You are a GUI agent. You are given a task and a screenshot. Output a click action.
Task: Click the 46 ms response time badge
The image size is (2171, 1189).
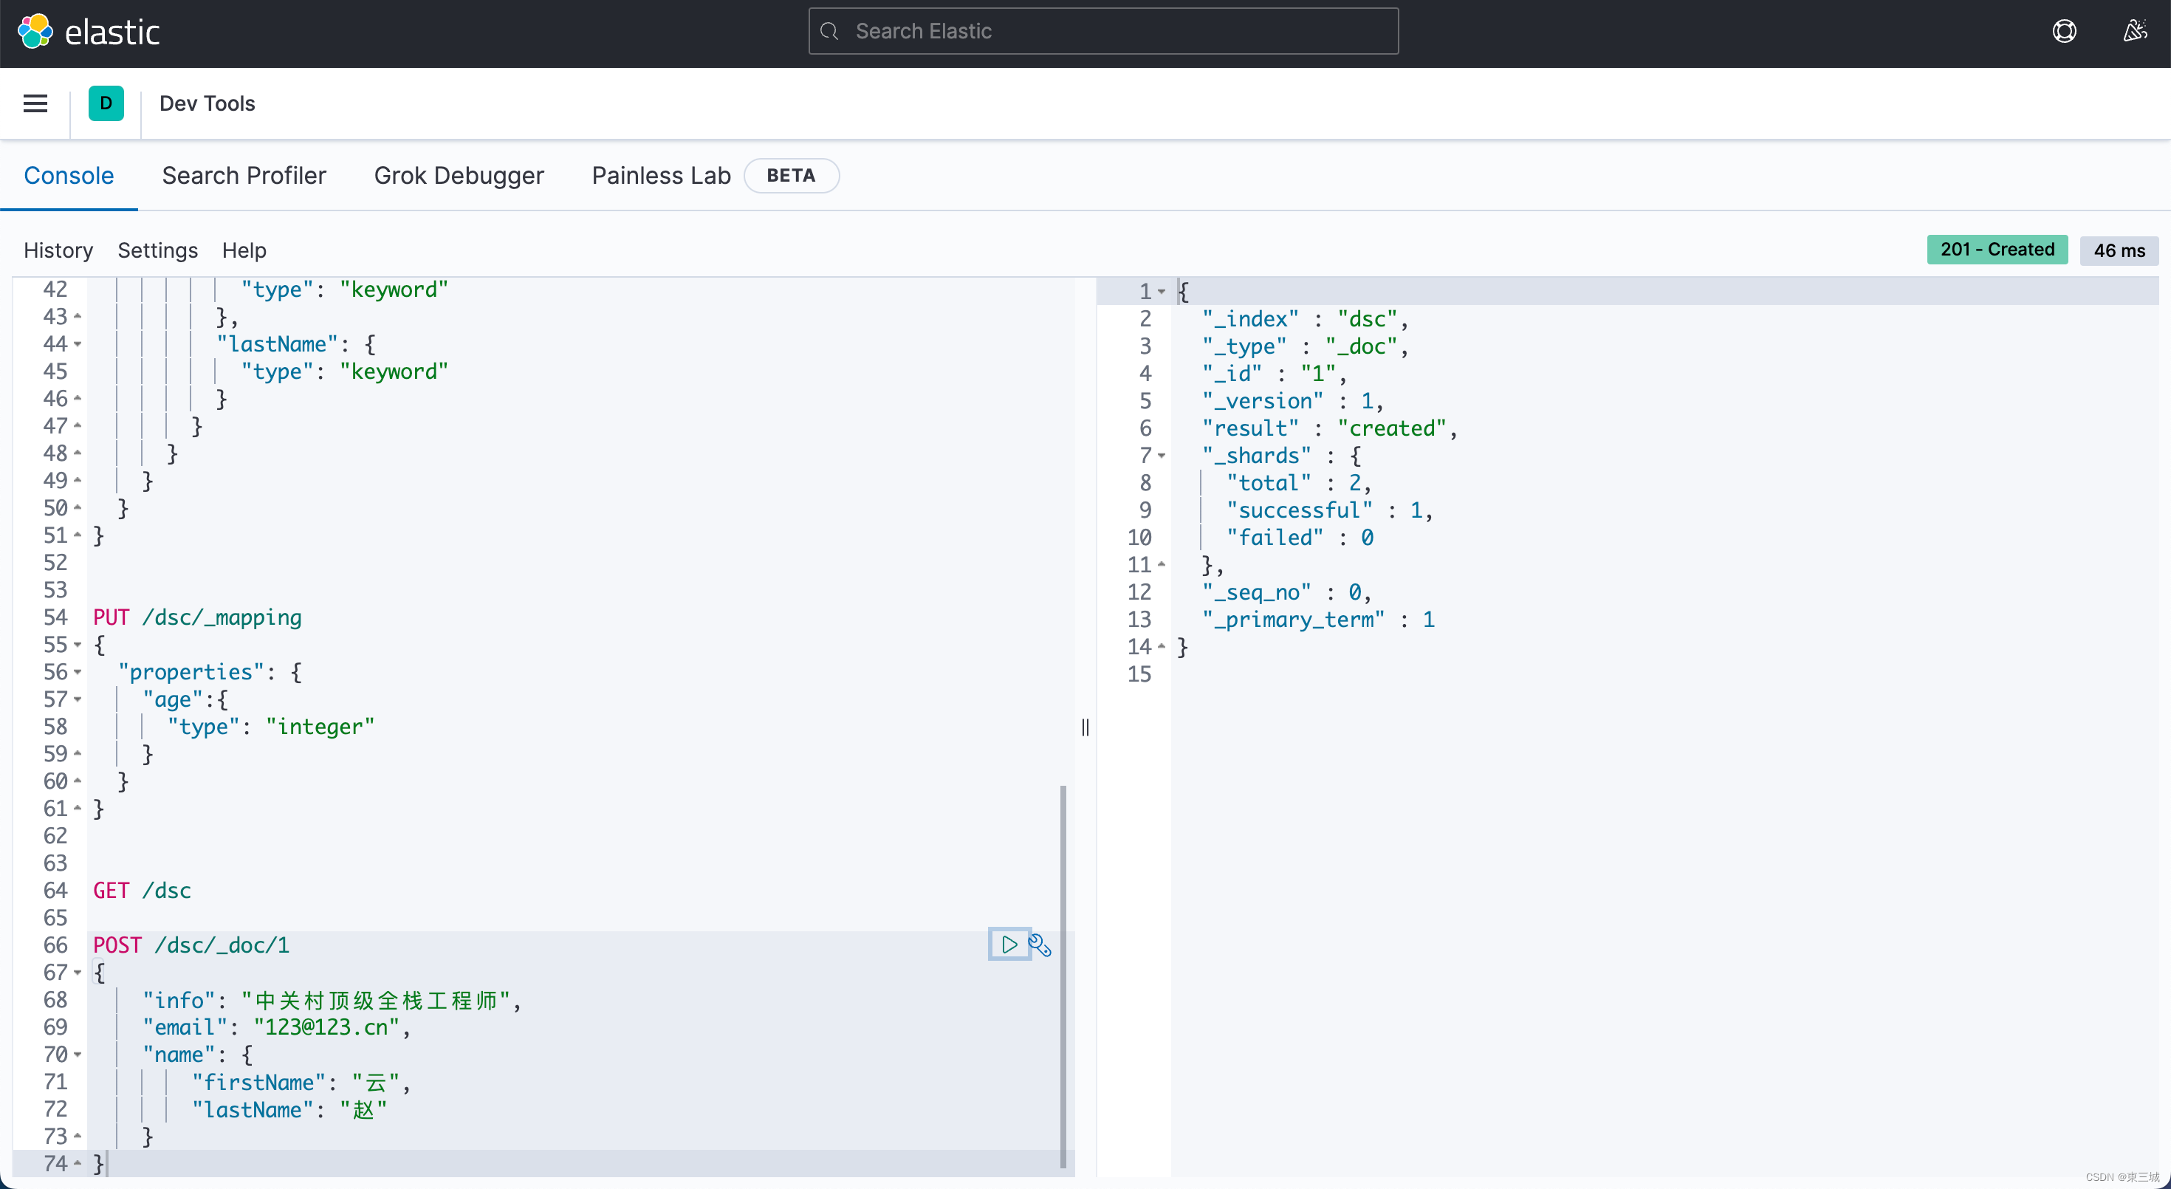[2119, 250]
